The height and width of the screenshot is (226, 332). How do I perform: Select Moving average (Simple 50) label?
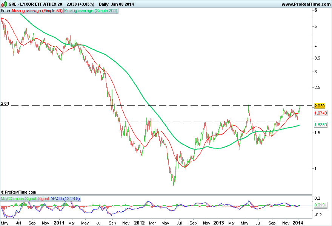click(37, 11)
